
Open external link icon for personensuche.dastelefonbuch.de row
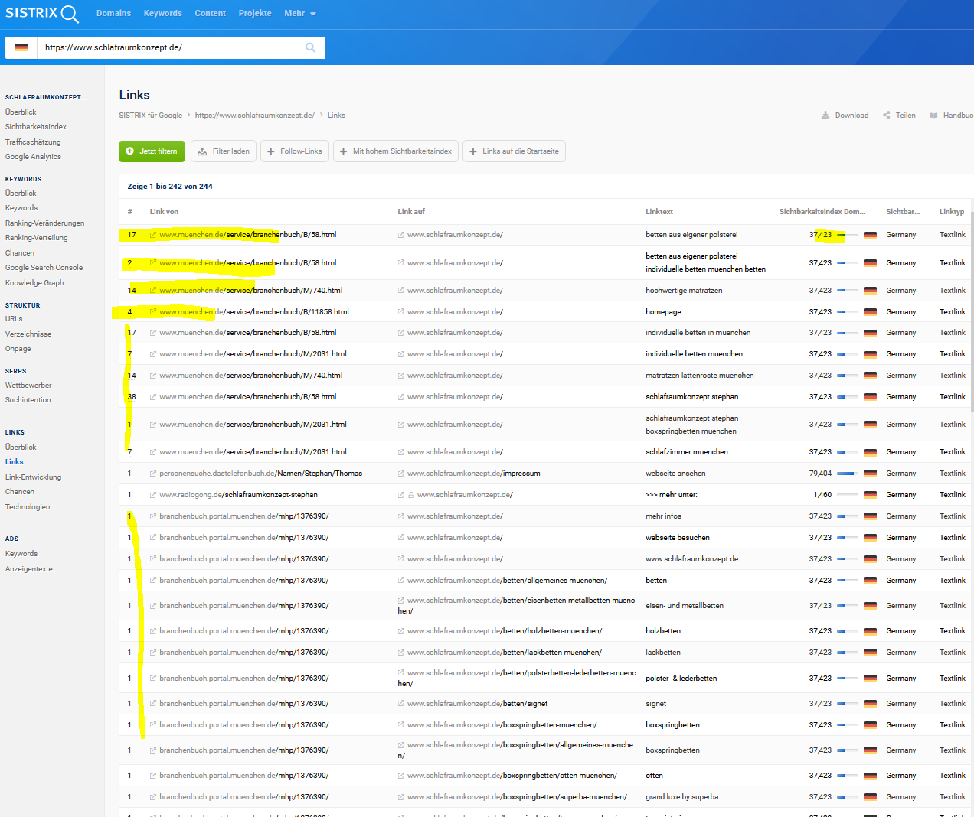tap(153, 474)
